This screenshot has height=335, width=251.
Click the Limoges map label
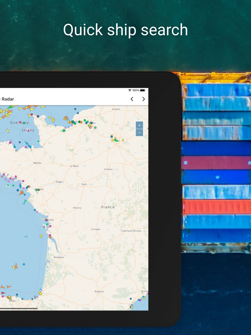pos(95,229)
